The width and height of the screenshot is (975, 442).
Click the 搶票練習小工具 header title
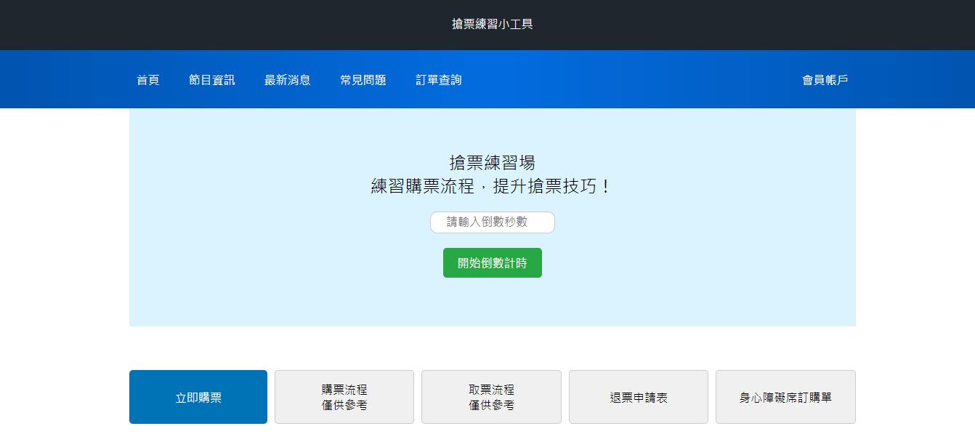coord(492,24)
